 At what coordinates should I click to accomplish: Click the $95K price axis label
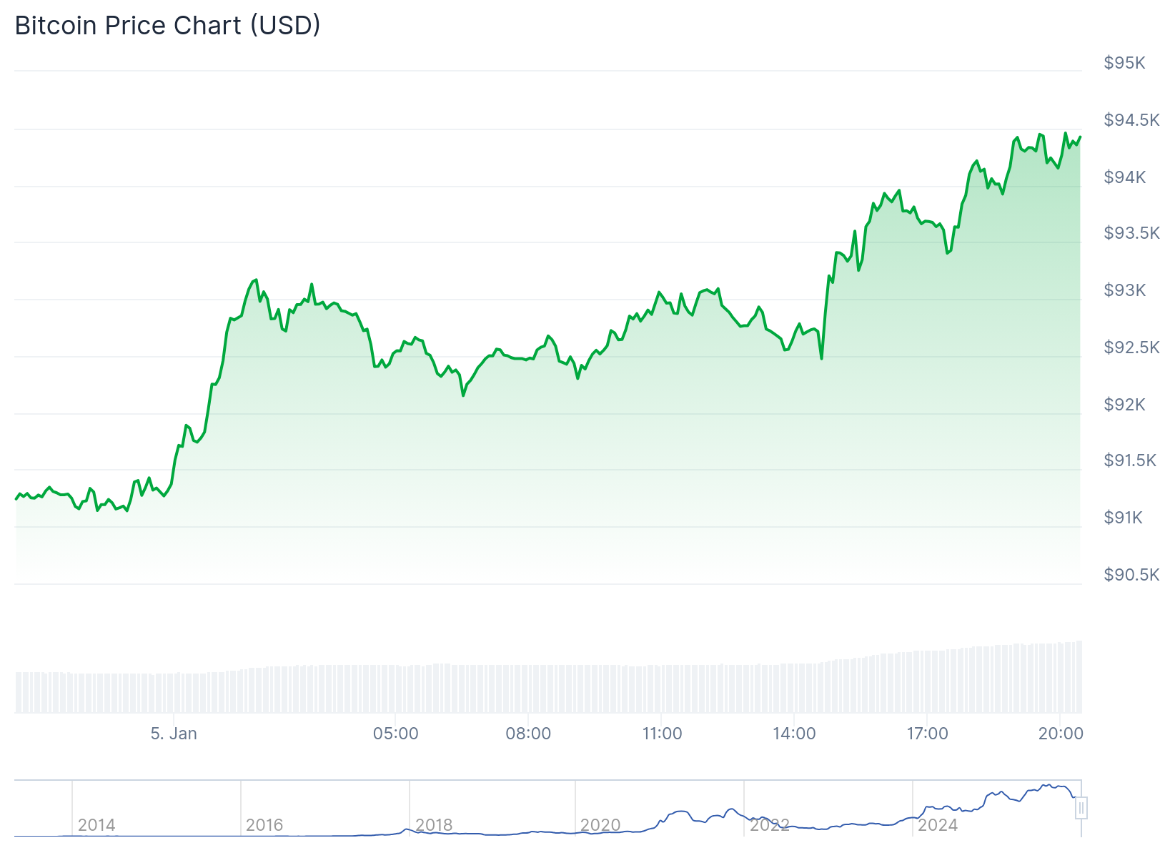tap(1124, 63)
